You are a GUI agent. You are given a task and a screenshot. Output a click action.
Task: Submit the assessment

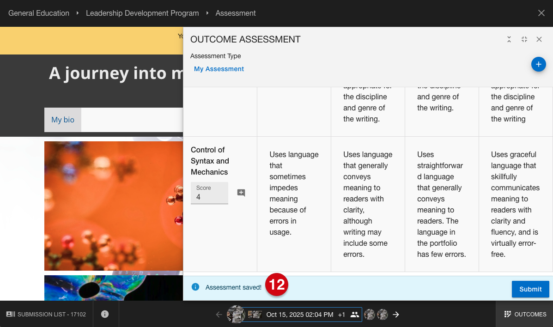pyautogui.click(x=530, y=289)
